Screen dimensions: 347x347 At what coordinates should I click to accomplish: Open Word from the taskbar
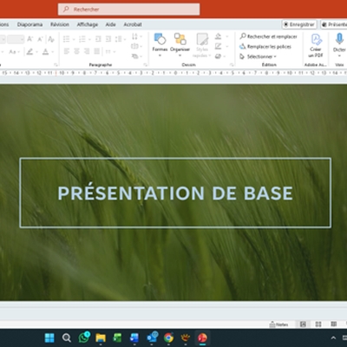(134, 337)
